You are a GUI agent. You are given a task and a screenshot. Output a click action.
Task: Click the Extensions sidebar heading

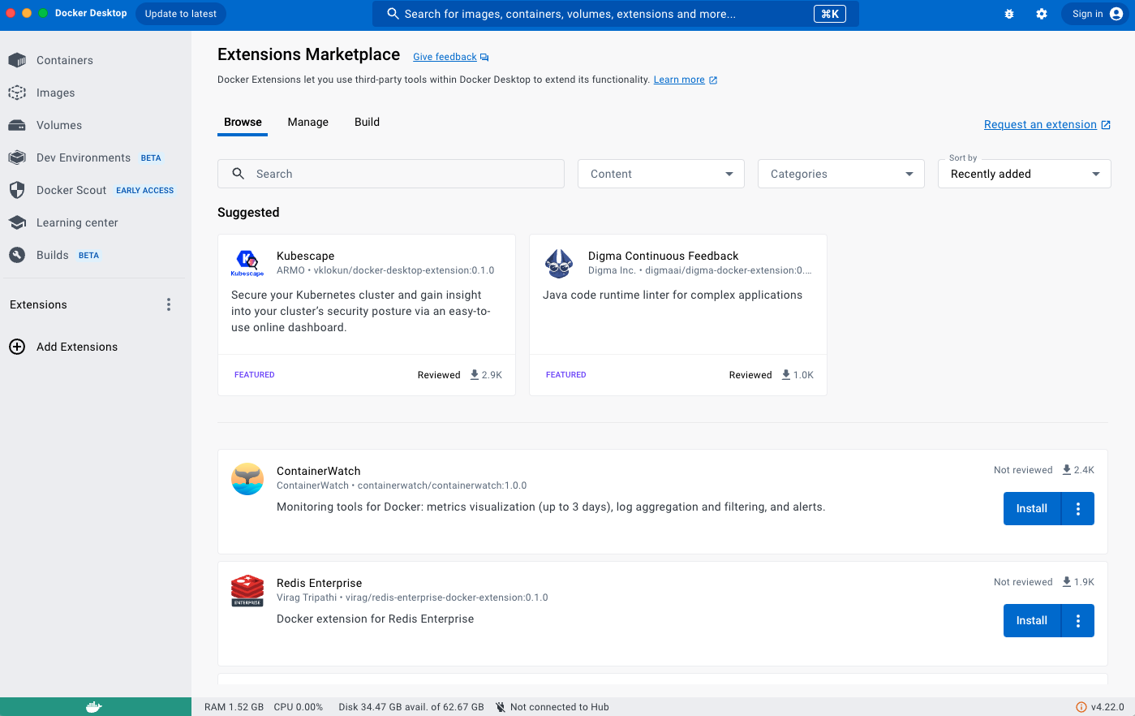click(38, 304)
